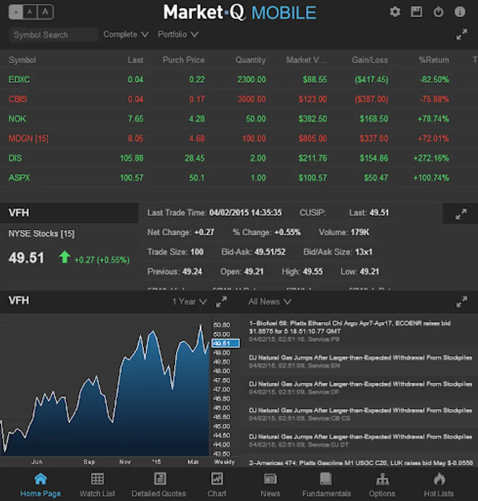
Task: Click the $805.00 market value cell
Action: 313,139
